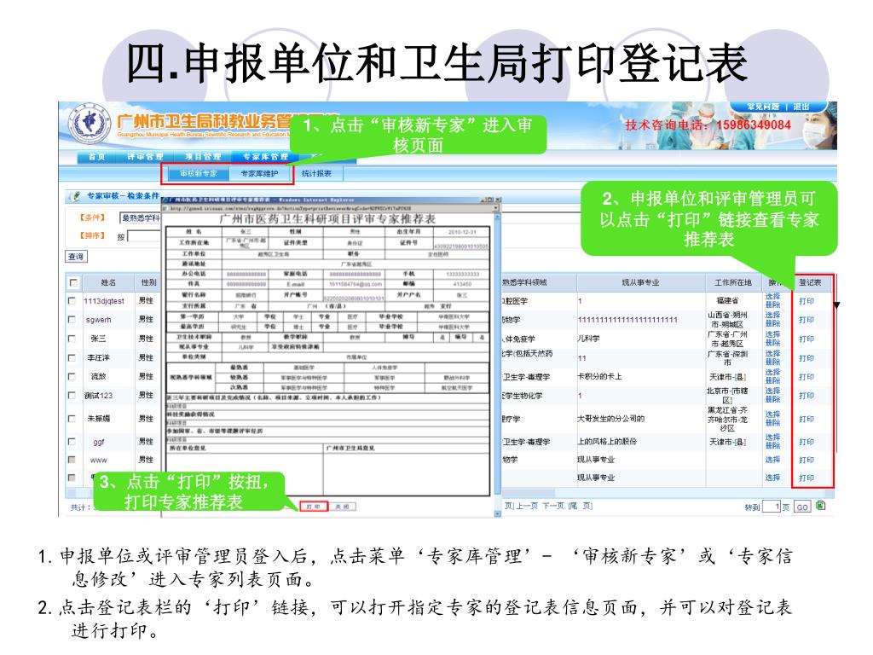Click the 退出 logout link
This screenshot has height=655, width=873.
pos(801,107)
